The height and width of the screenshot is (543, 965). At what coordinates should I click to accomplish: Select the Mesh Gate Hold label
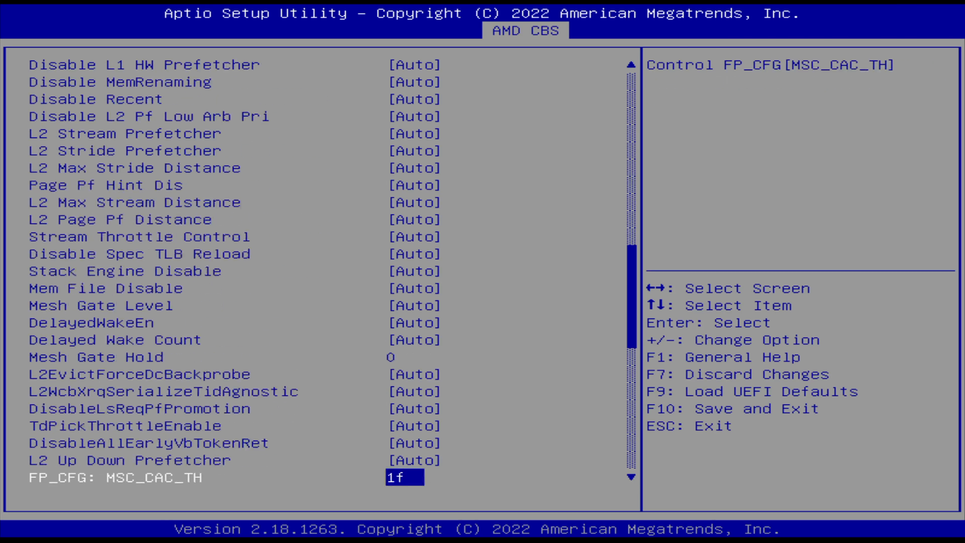(96, 357)
